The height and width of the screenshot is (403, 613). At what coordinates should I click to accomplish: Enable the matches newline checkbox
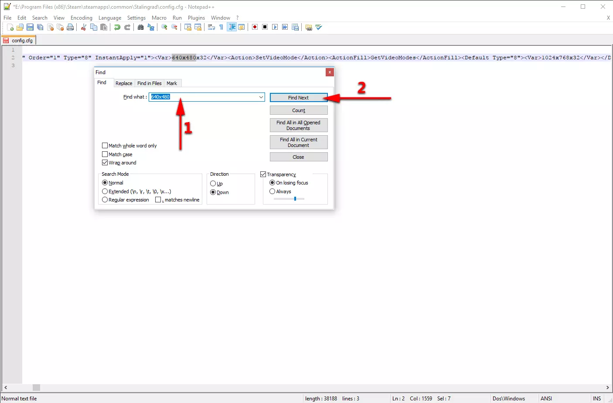pyautogui.click(x=158, y=200)
